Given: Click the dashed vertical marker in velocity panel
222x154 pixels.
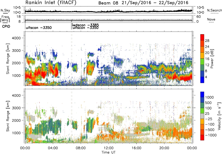Looking at the screenshot, I should 72,116.
